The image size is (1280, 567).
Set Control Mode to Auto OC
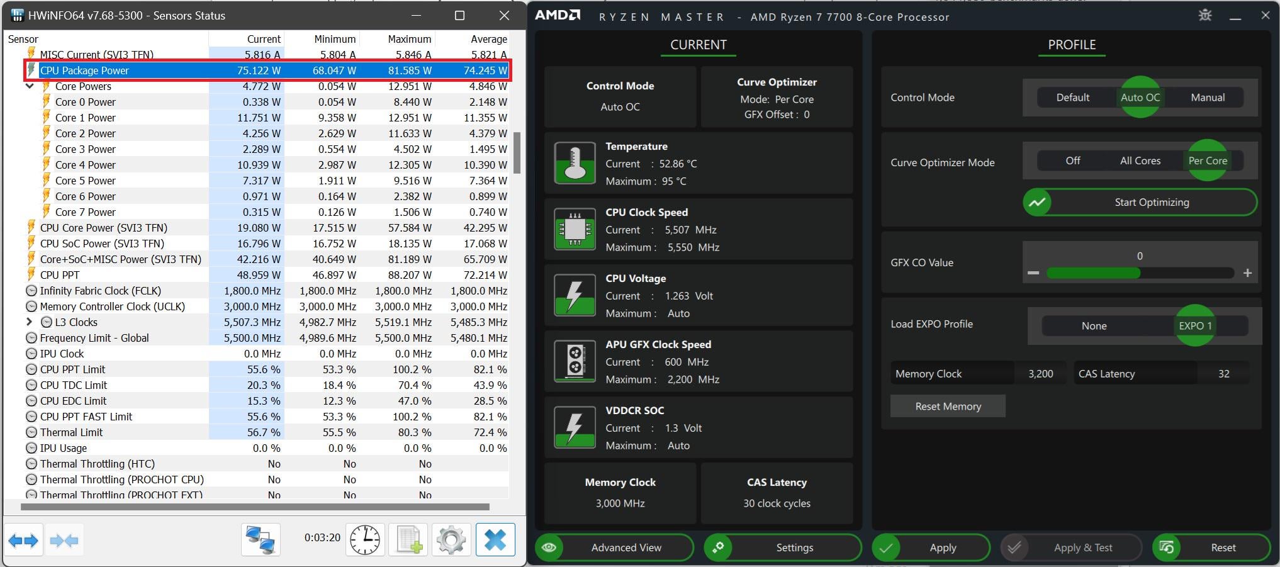point(1140,98)
